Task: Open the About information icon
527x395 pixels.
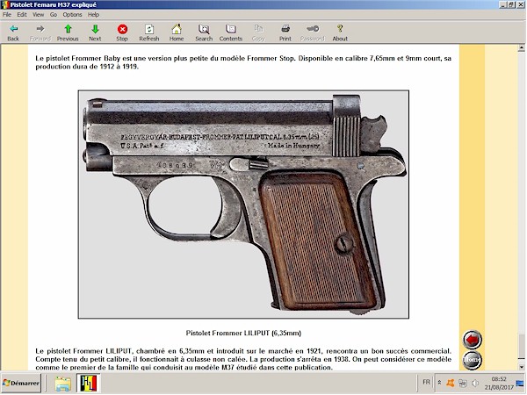Action: tap(340, 32)
